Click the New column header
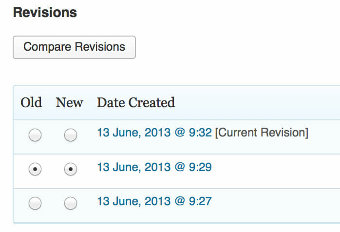This screenshot has height=232, width=340. tap(70, 103)
